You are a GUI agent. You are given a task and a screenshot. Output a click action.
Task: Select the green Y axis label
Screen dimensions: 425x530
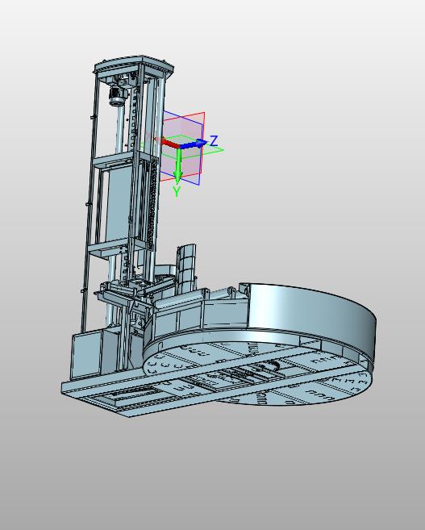click(177, 191)
